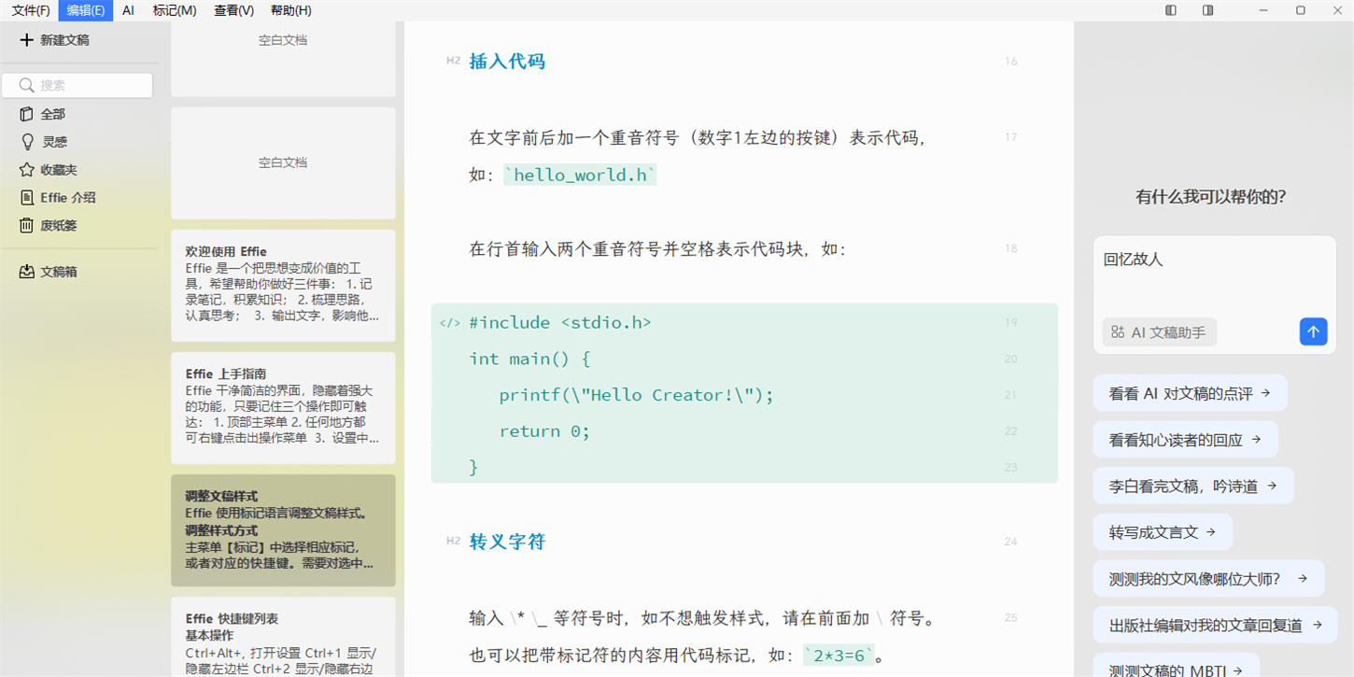Click 李白看完文稿，吟诗道

pos(1192,486)
